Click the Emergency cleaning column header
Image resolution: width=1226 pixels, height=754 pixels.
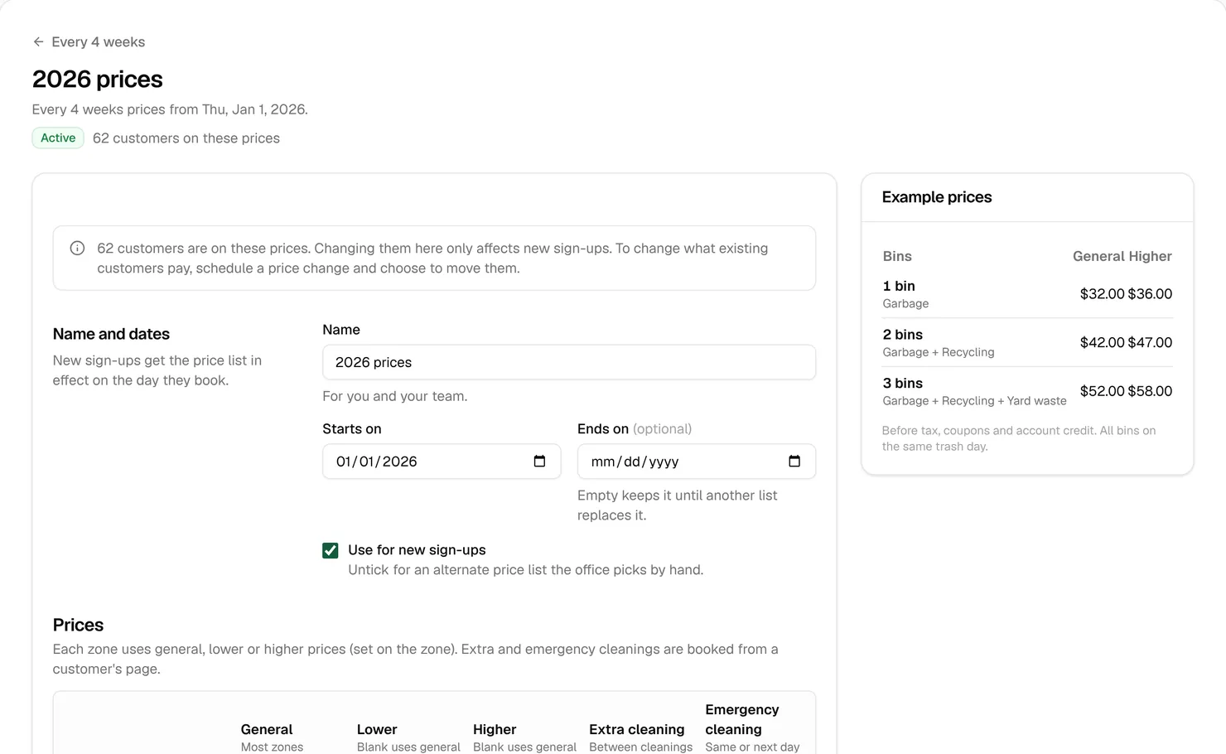pyautogui.click(x=742, y=719)
